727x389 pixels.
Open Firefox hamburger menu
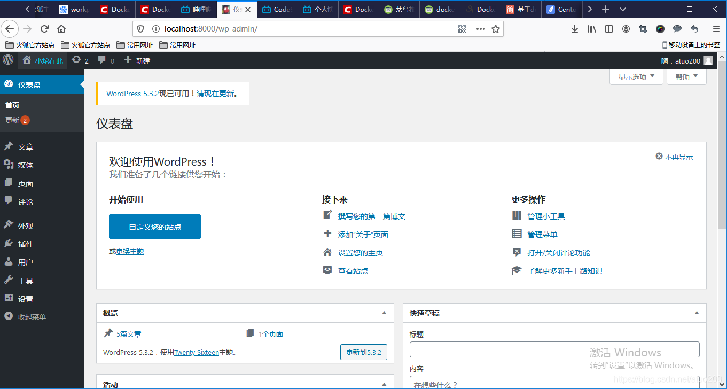point(716,29)
